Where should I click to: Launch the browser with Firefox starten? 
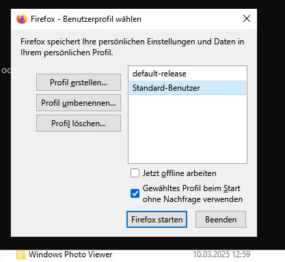coord(157,220)
